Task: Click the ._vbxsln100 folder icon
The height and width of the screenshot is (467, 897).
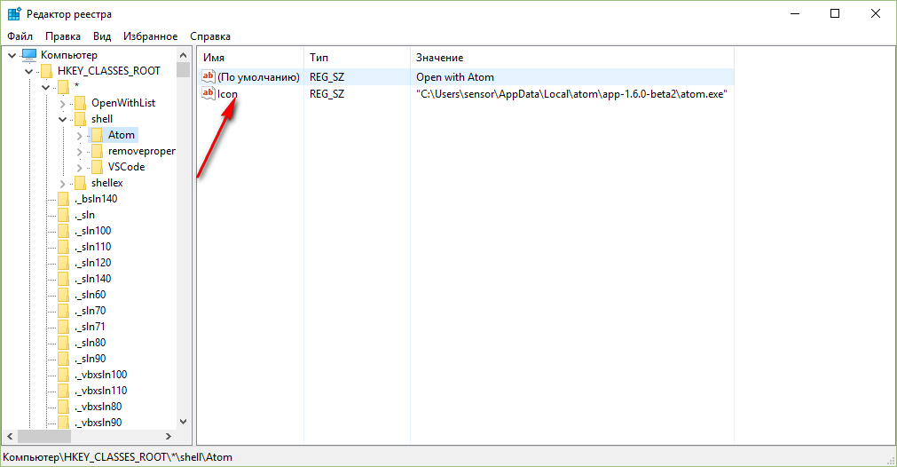Action: click(64, 375)
